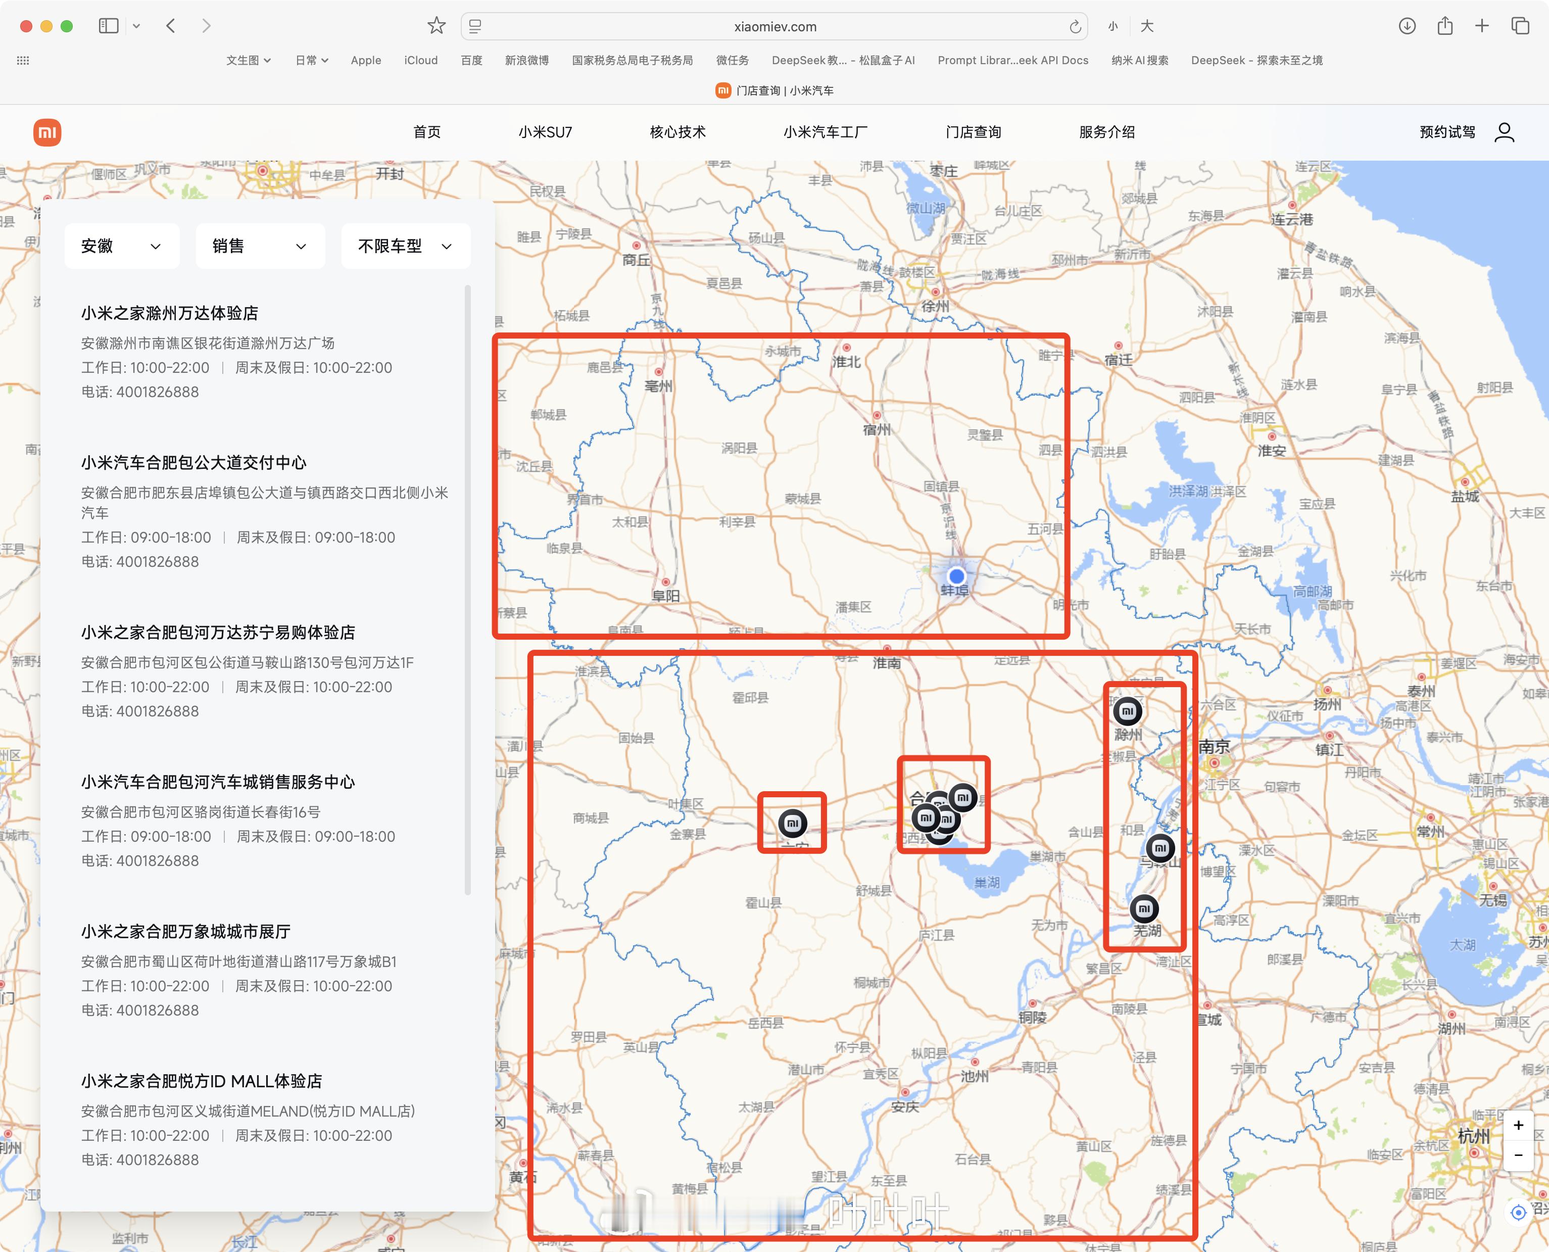Viewport: 1549px width, 1252px height.
Task: Click the 预约试驾 button
Action: tap(1447, 132)
